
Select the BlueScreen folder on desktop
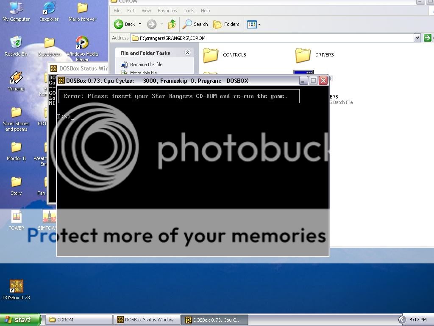49,47
